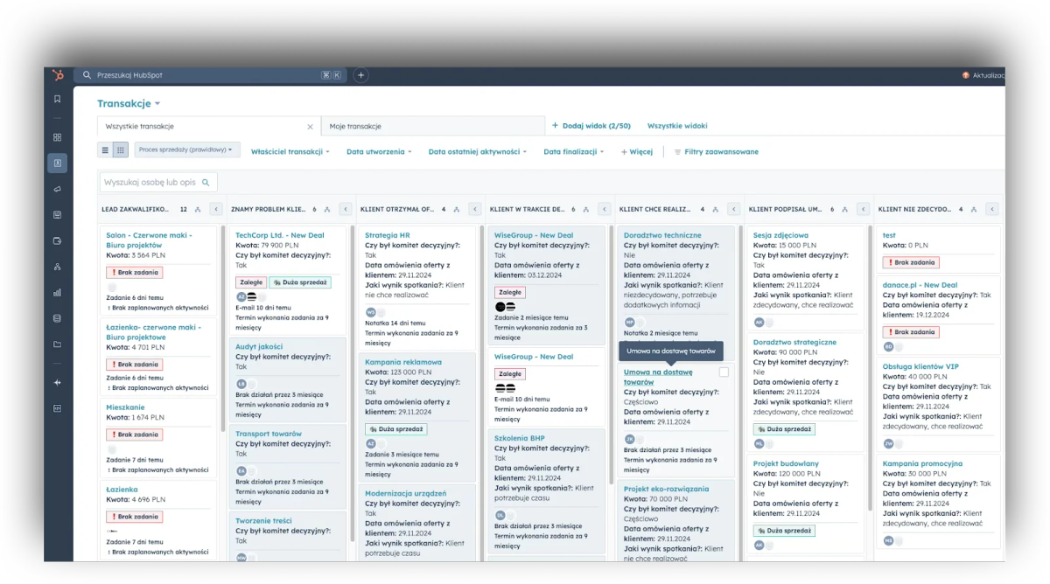
Task: Open the Właściciel transakcji filter dropdown
Action: (x=290, y=152)
